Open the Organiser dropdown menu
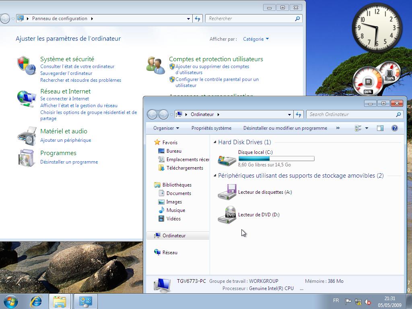 [166, 128]
